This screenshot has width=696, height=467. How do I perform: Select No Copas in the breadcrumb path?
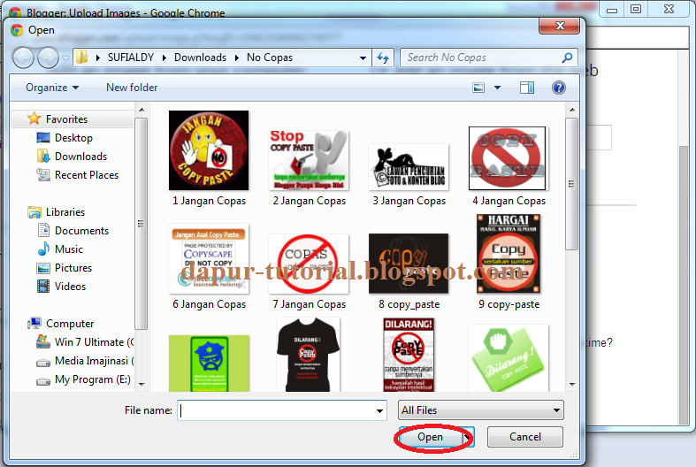[270, 57]
